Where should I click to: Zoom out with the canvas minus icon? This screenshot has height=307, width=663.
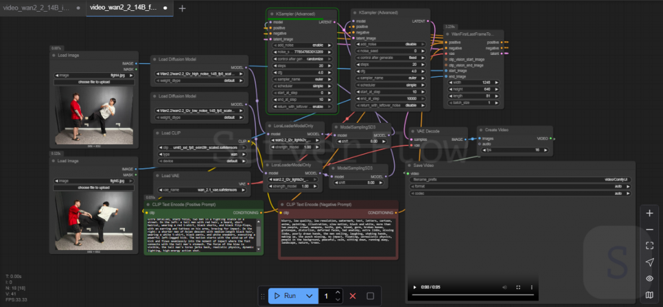[650, 229]
